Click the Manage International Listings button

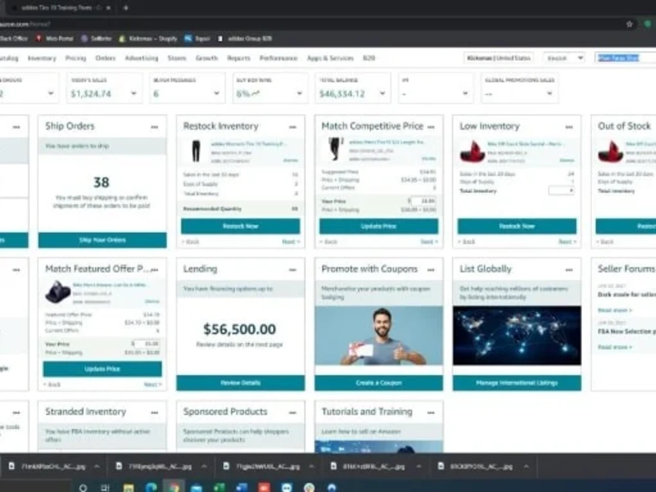pyautogui.click(x=517, y=383)
